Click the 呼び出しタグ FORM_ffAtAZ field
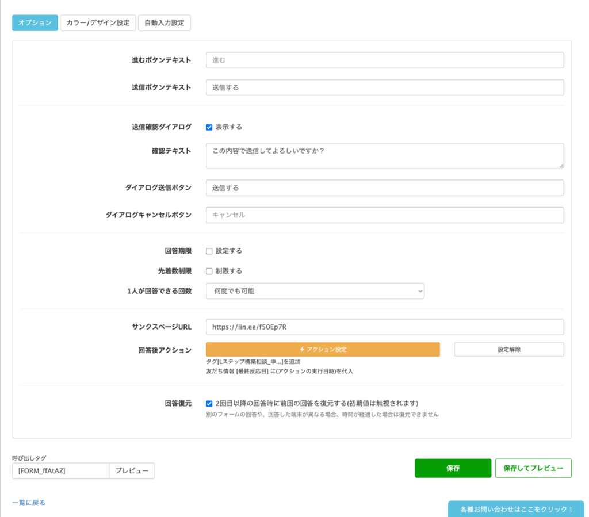Image resolution: width=589 pixels, height=517 pixels. (60, 471)
